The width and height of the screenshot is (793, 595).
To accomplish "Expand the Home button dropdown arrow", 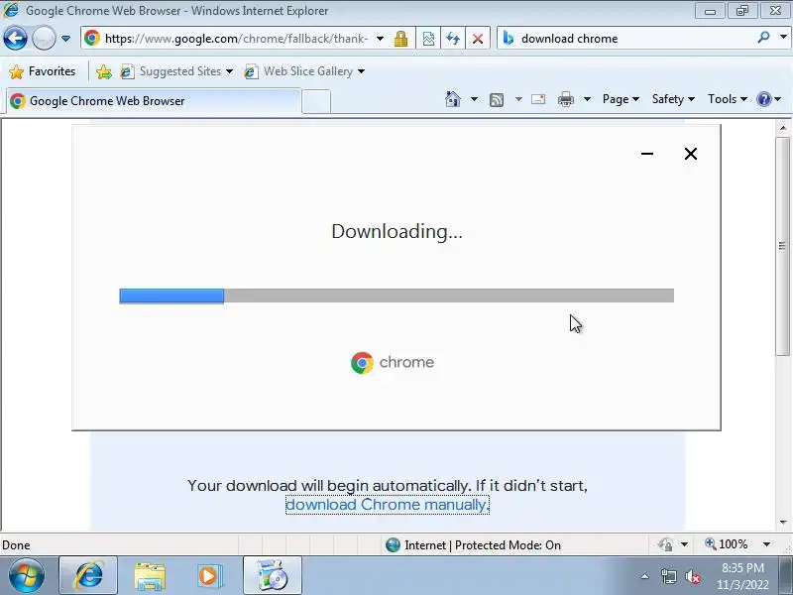I will [x=474, y=99].
